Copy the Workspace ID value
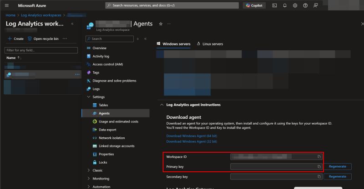This screenshot has width=364, height=189. [x=319, y=157]
